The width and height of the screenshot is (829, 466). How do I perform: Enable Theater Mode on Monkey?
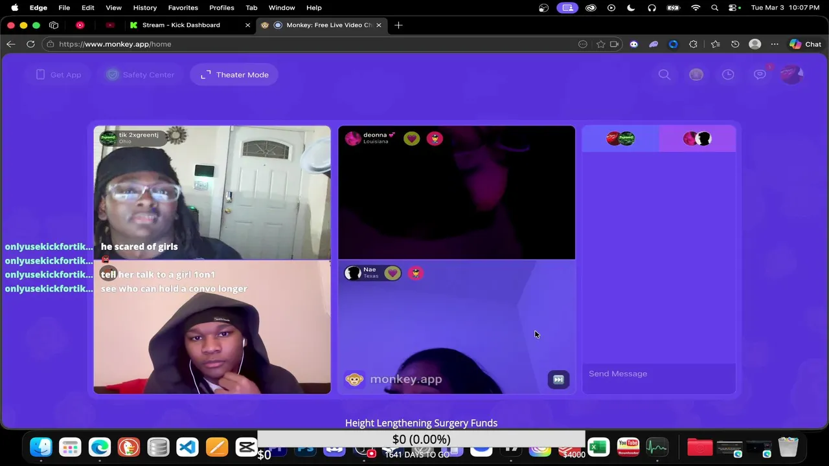(x=234, y=74)
